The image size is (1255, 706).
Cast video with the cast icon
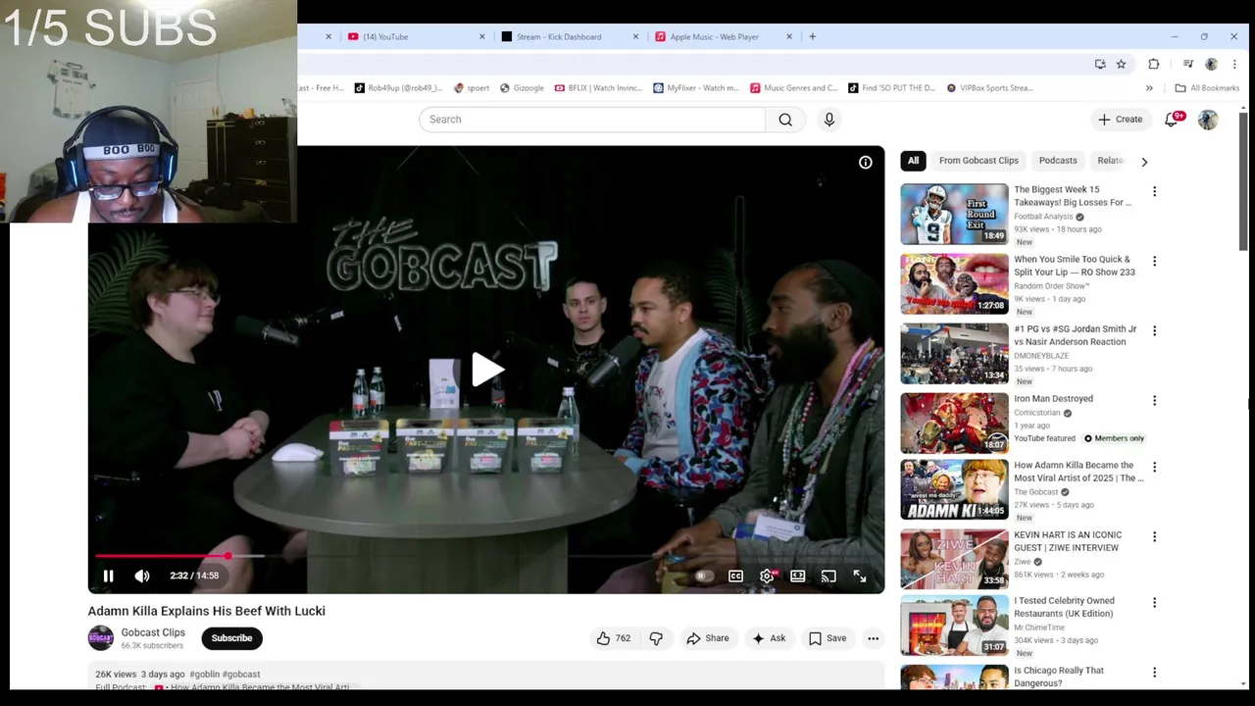point(828,577)
